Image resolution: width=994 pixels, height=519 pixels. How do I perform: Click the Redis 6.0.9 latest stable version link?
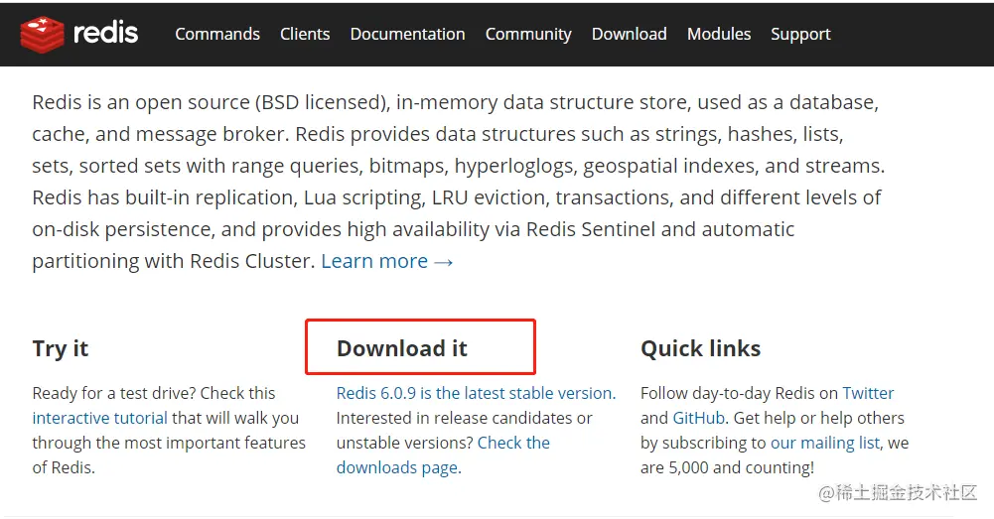pyautogui.click(x=475, y=393)
